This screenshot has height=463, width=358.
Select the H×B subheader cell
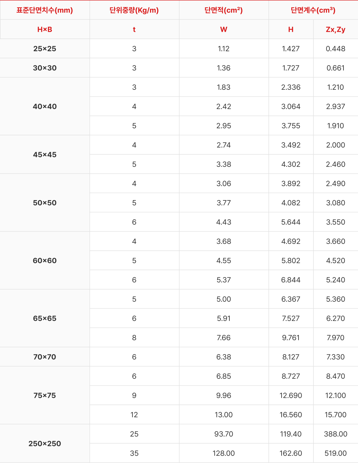pyautogui.click(x=45, y=29)
